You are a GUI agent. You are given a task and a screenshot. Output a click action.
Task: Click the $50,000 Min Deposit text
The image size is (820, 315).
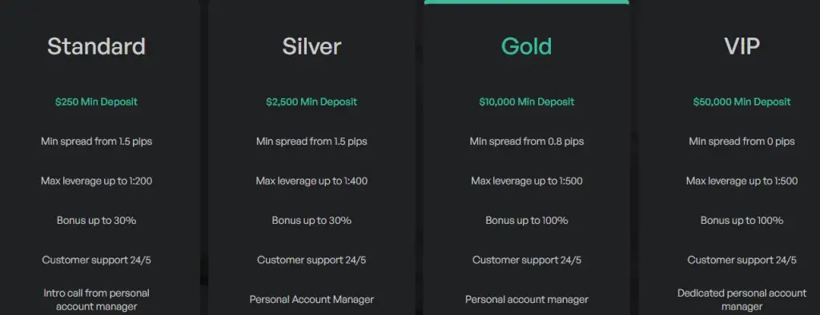click(x=742, y=102)
